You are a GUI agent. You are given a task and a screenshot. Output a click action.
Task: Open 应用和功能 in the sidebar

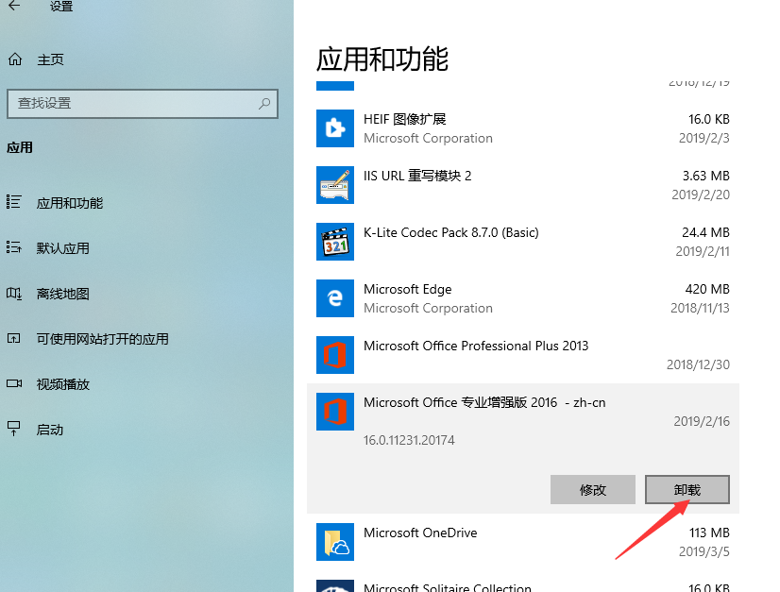(70, 203)
